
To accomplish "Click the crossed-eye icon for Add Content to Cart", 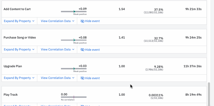I will 82,21.
